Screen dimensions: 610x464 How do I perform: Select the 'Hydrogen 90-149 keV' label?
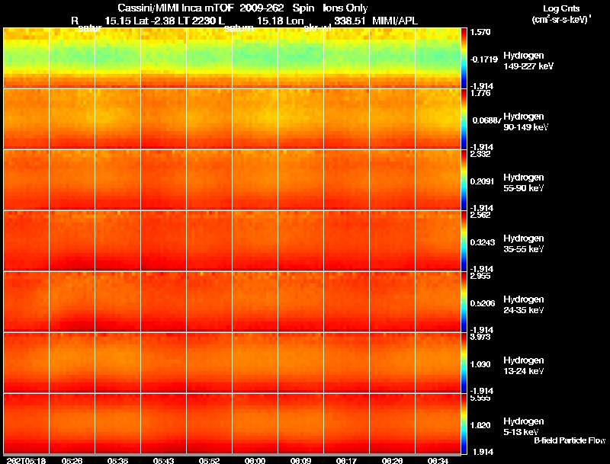point(525,122)
